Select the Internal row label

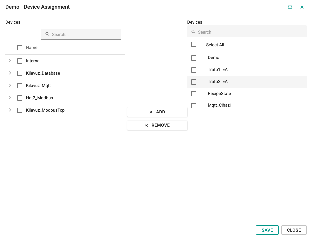(33, 61)
